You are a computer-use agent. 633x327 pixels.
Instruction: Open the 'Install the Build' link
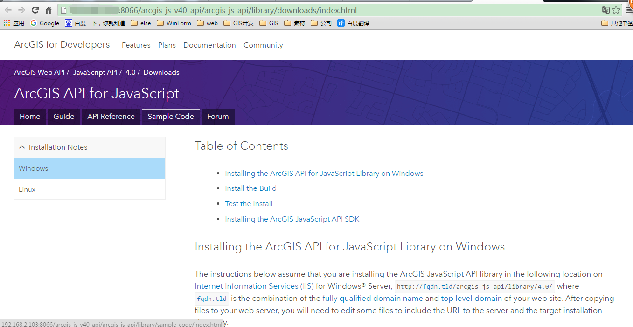click(250, 188)
